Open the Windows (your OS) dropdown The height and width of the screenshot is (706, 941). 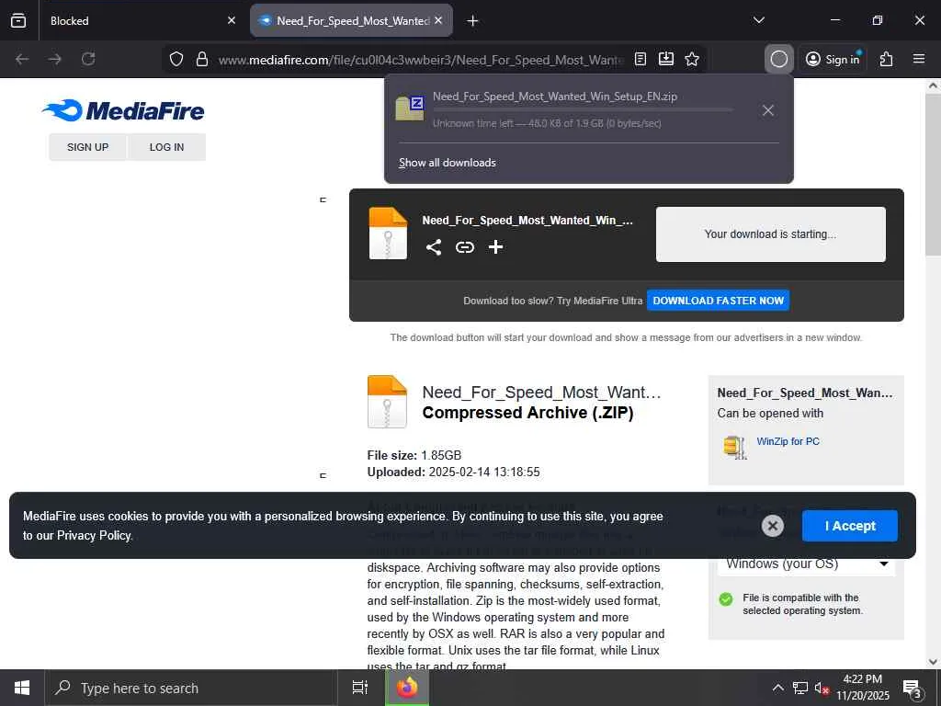coord(806,564)
